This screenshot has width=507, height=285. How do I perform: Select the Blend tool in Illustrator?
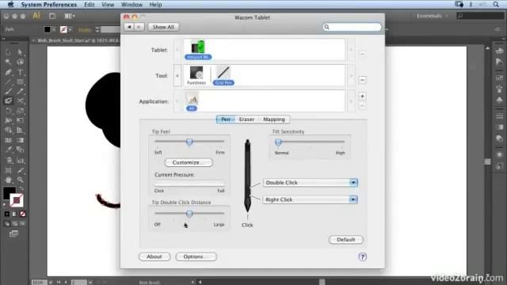coord(20,150)
